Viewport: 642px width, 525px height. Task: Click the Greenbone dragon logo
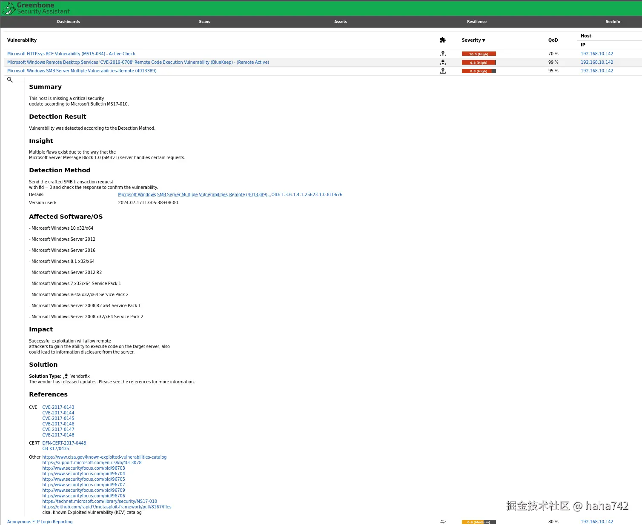9,8
